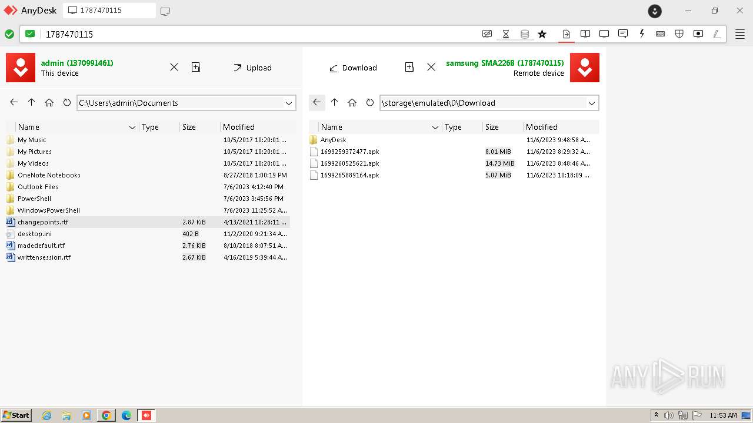Image resolution: width=753 pixels, height=423 pixels.
Task: Click the address field showing 1787470115
Action: point(259,34)
